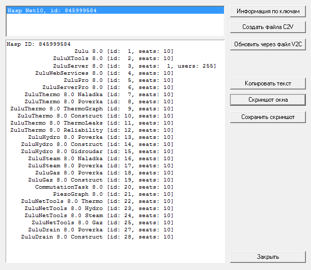Select the 'Hasp Net10, id: 845999584' list entry
Screen dimensions: 311x270
point(52,10)
